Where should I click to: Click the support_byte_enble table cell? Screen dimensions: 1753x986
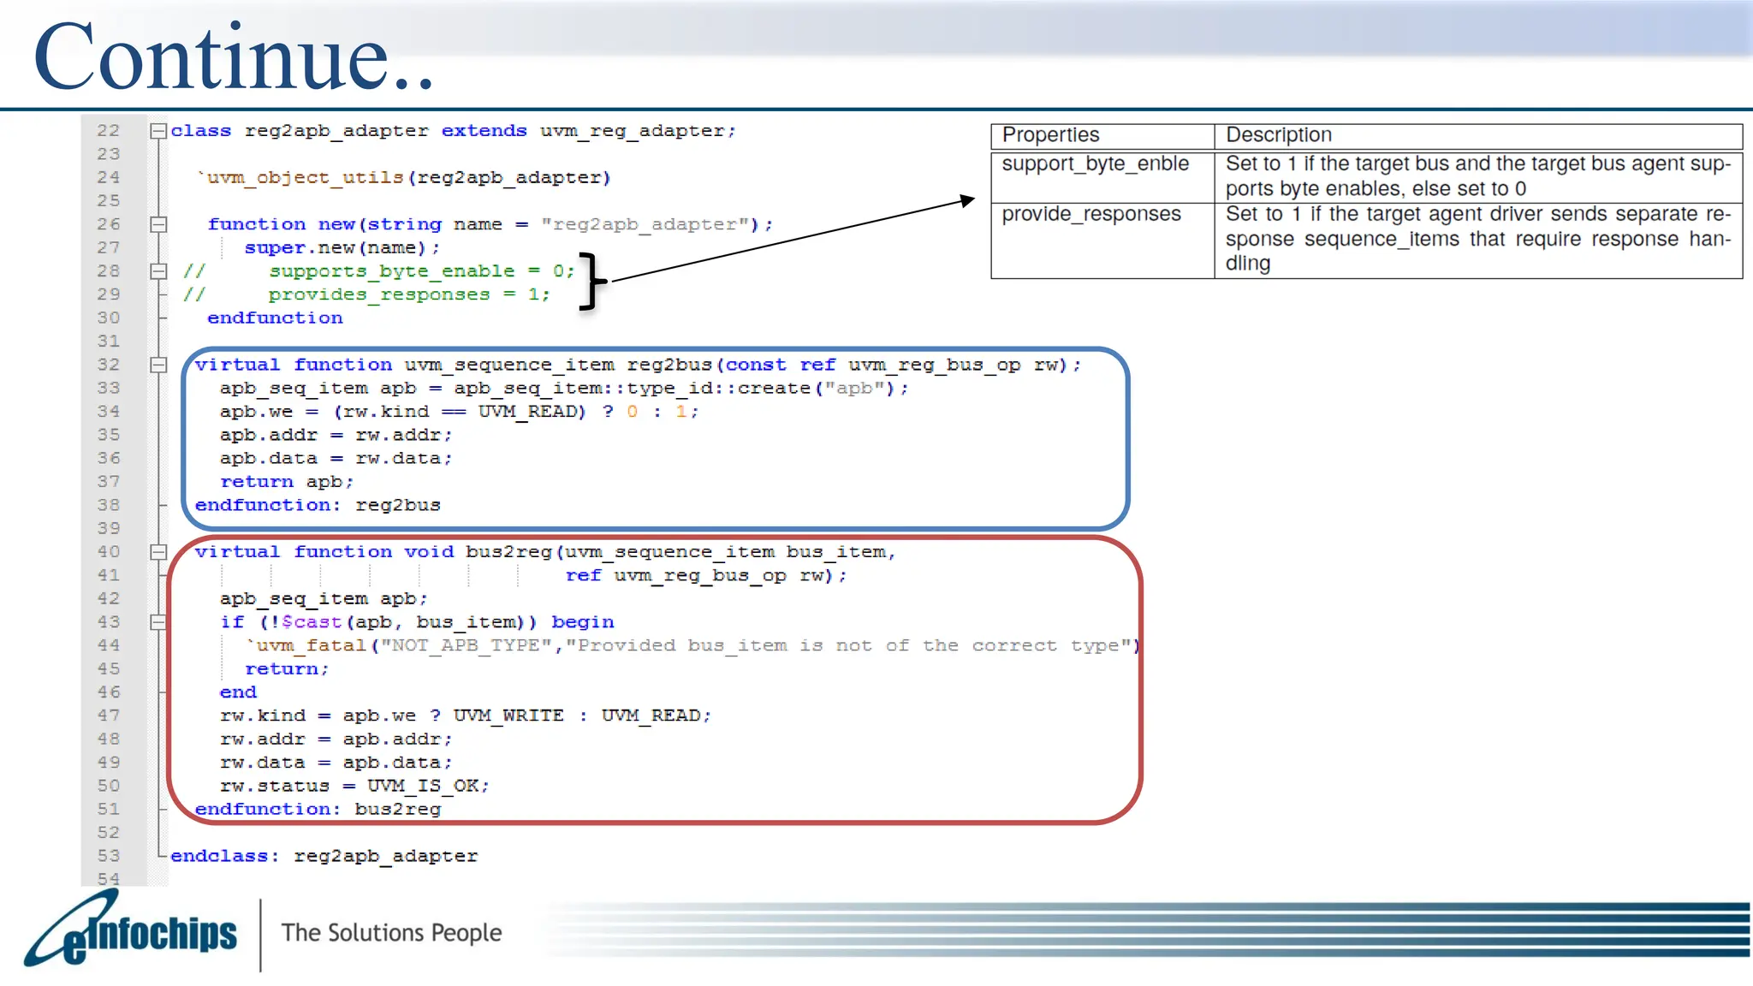(x=1095, y=163)
